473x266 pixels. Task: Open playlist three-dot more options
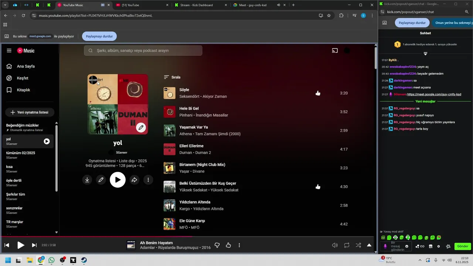[x=148, y=180]
